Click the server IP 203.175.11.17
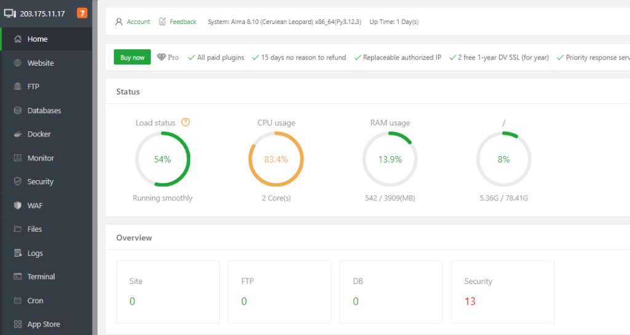 pos(42,14)
